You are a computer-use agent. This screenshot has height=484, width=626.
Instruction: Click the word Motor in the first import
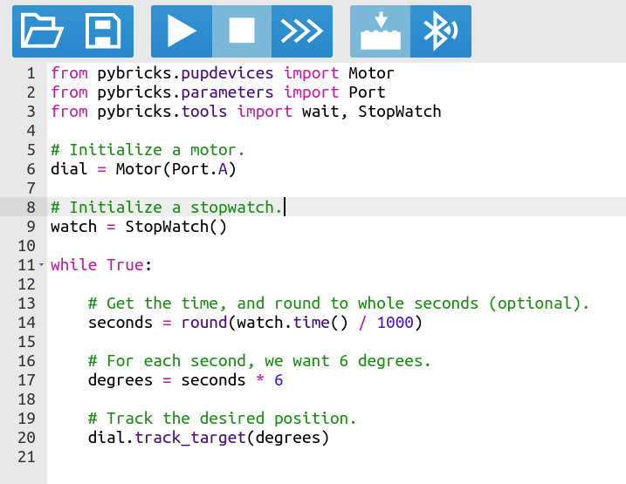pyautogui.click(x=371, y=73)
